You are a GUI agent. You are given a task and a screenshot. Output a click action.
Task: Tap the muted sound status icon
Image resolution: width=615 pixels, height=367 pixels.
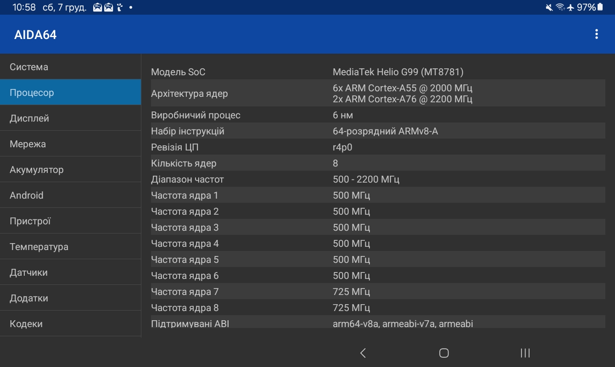coord(549,7)
